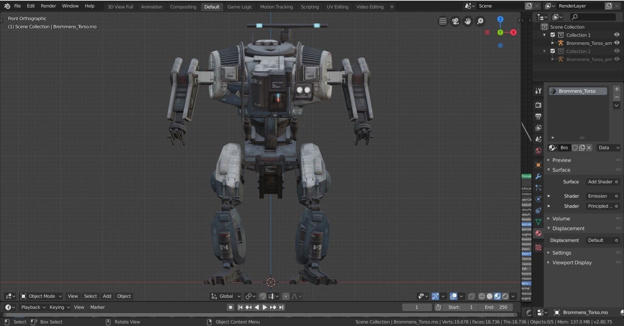
Task: Open the Material properties tab
Action: click(538, 233)
